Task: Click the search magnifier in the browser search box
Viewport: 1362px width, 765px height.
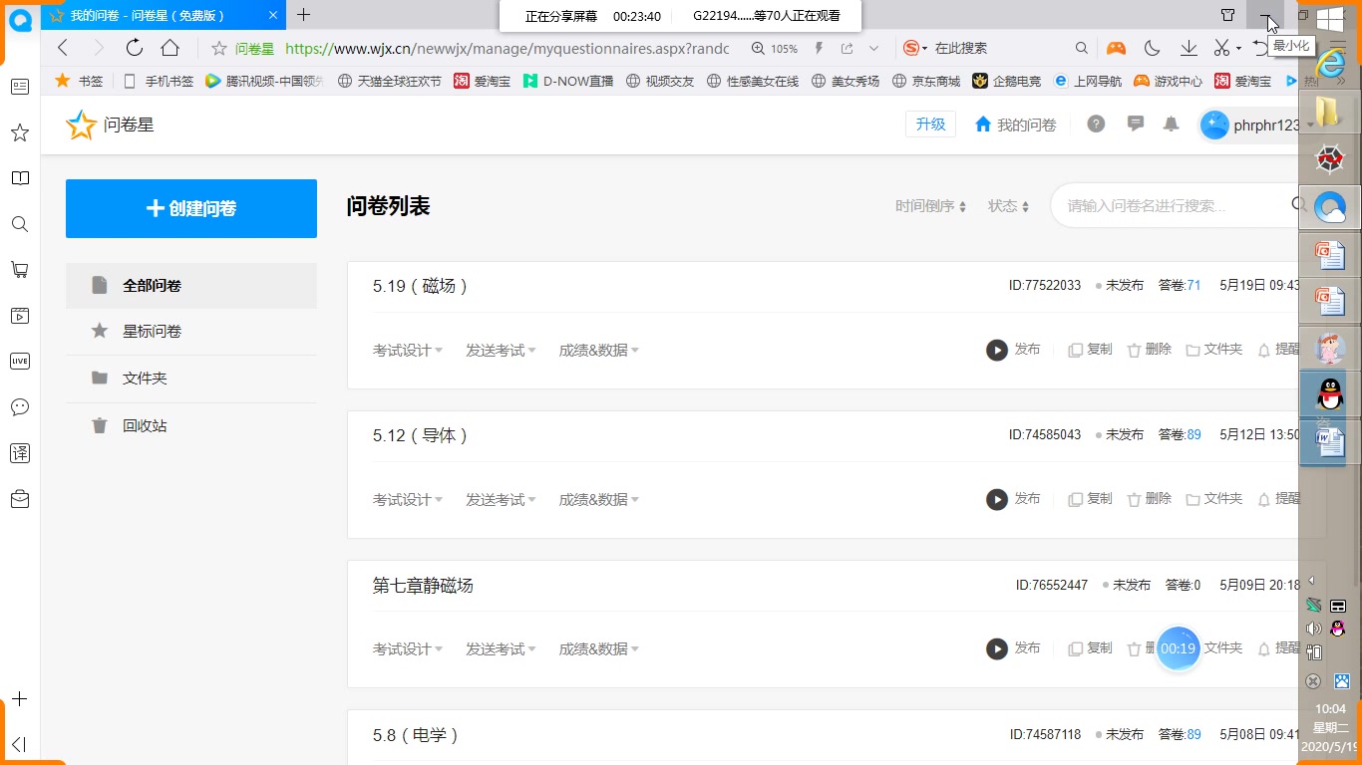Action: point(1082,48)
